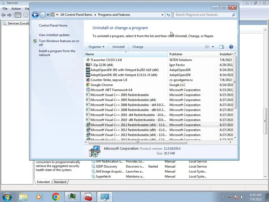The image size is (269, 202).
Task: Select the AdoptOpenJDK 11.0.11+9 icon
Action: pyautogui.click(x=88, y=75)
